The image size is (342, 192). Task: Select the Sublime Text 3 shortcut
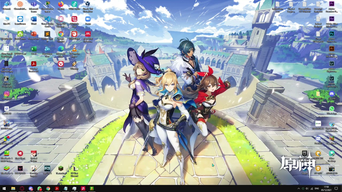(47, 34)
